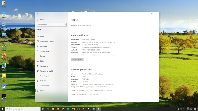This screenshot has height=111, width=198.
Task: Click the Version 2004 value
Action: 84,76
